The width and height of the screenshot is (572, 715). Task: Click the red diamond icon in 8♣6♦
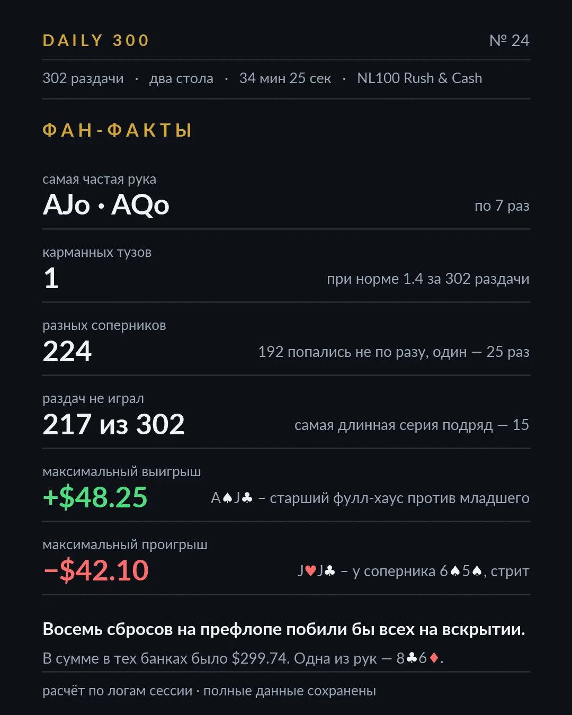pos(434,658)
